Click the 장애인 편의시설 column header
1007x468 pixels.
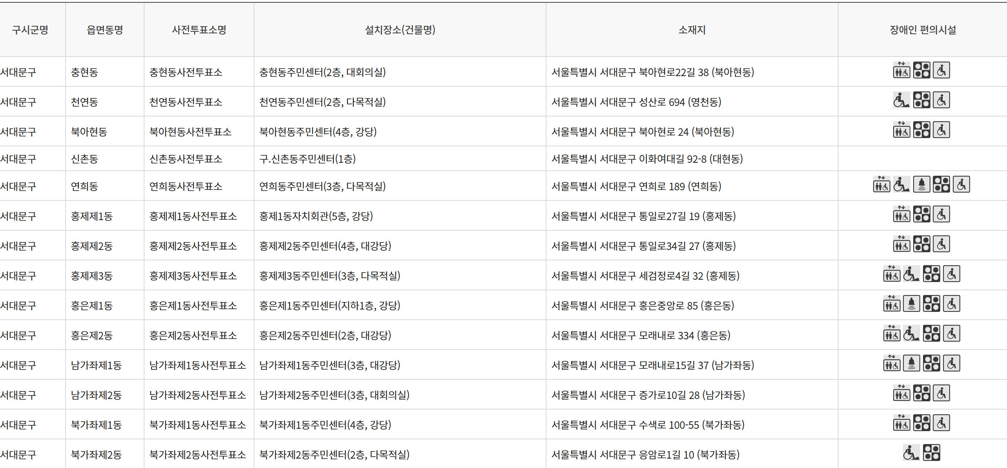(923, 30)
